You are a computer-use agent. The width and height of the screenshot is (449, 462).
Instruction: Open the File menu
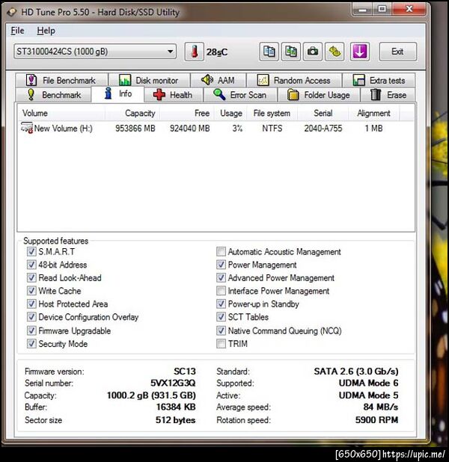point(17,31)
